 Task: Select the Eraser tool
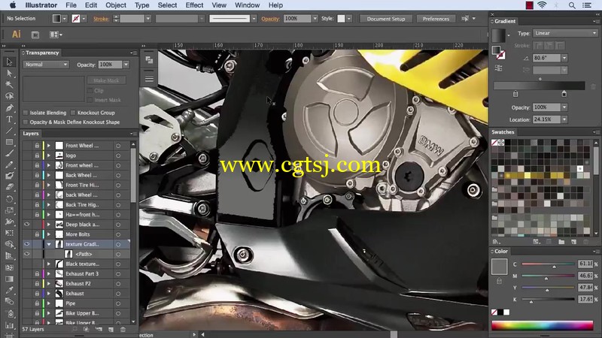coord(9,187)
